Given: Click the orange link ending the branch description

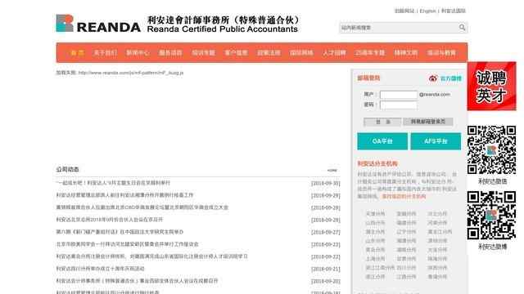Looking at the screenshot, I should coord(404,196).
